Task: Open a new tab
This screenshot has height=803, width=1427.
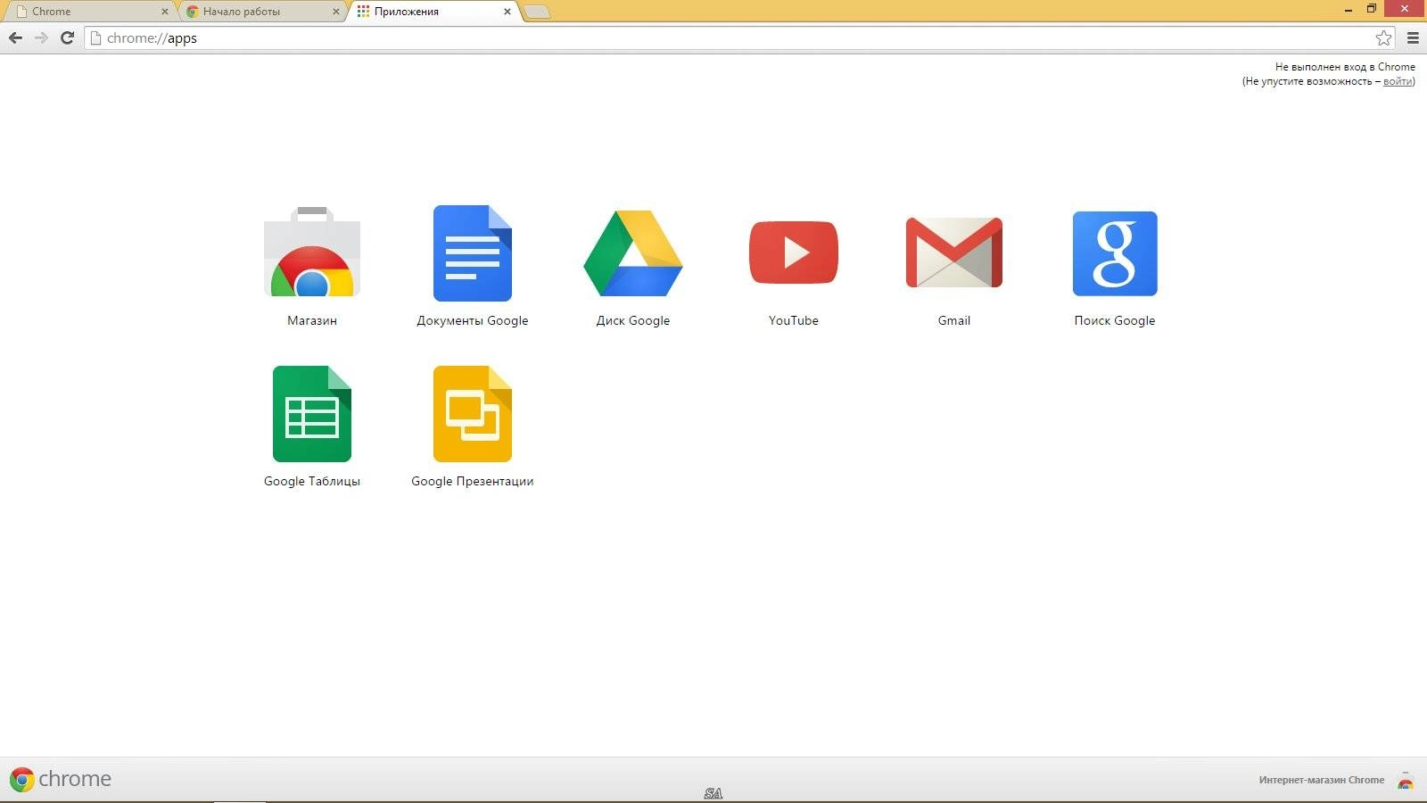Action: point(537,12)
